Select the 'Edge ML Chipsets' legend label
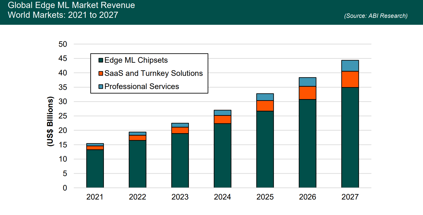Screen dimensions: 423x215 pyautogui.click(x=136, y=60)
